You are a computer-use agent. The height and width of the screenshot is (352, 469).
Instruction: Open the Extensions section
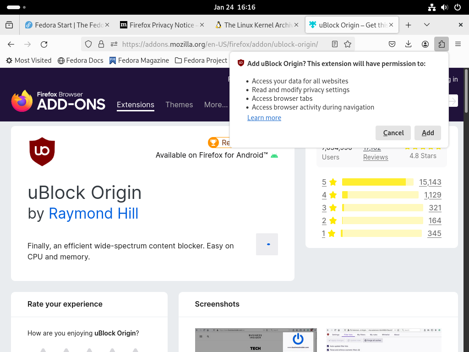pyautogui.click(x=136, y=104)
